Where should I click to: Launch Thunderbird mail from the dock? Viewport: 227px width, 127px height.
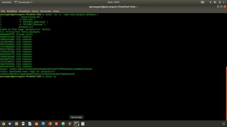click(10, 124)
